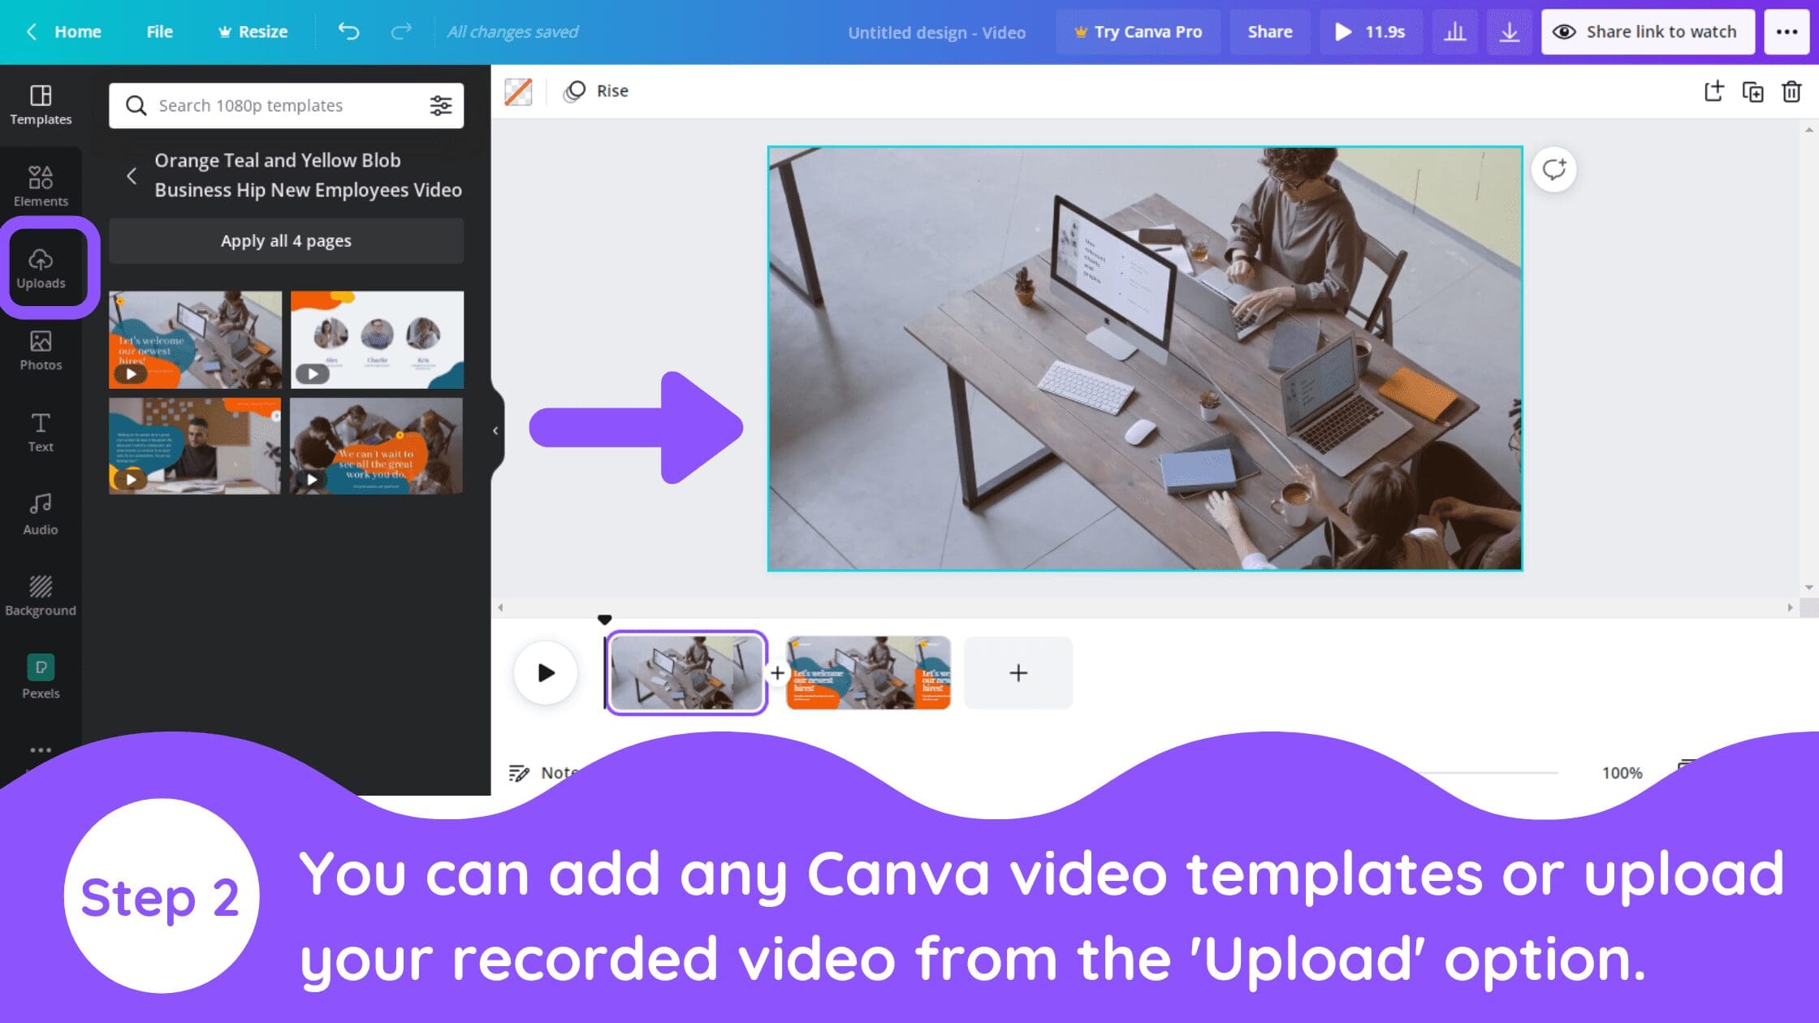Screen dimensions: 1819x1023
Task: Click the Share menu item
Action: coord(1271,31)
